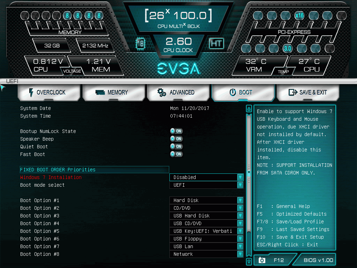
Task: Open the Advanced settings tab
Action: pyautogui.click(x=178, y=92)
